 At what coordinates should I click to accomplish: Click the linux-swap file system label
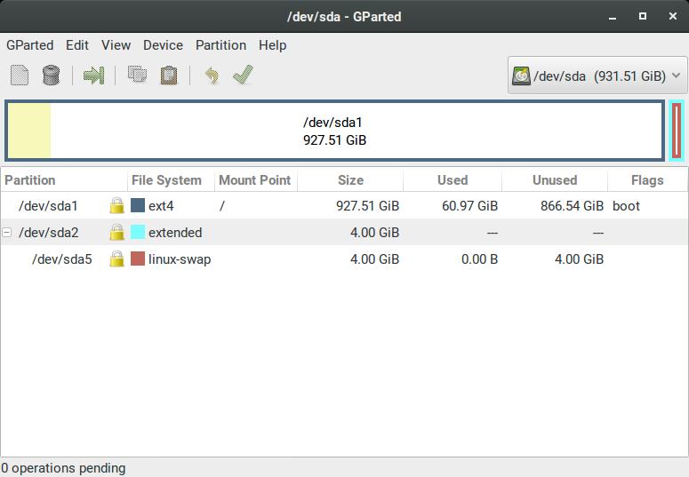180,259
